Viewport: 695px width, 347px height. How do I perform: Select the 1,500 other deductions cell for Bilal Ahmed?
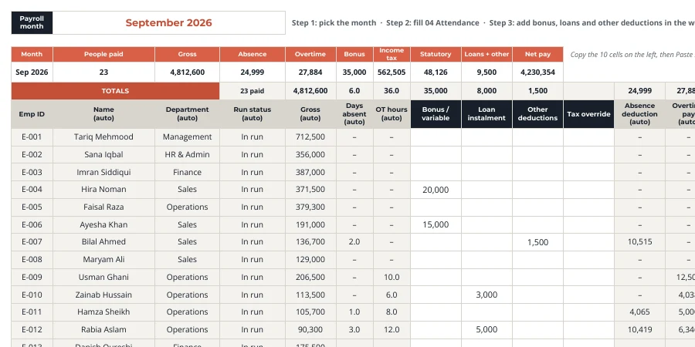[x=537, y=242]
